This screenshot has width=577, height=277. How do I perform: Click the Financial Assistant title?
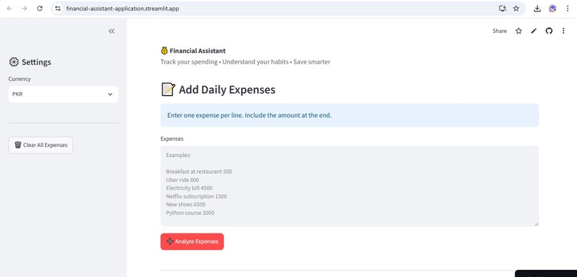(x=198, y=51)
